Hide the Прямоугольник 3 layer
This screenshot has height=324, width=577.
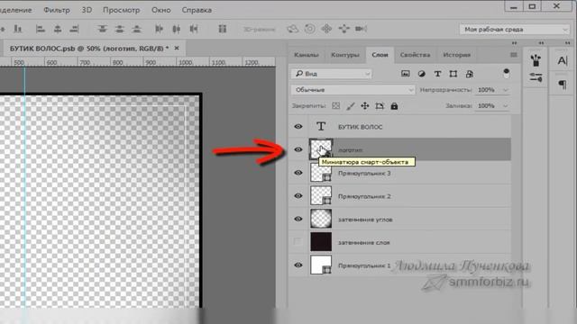point(298,173)
